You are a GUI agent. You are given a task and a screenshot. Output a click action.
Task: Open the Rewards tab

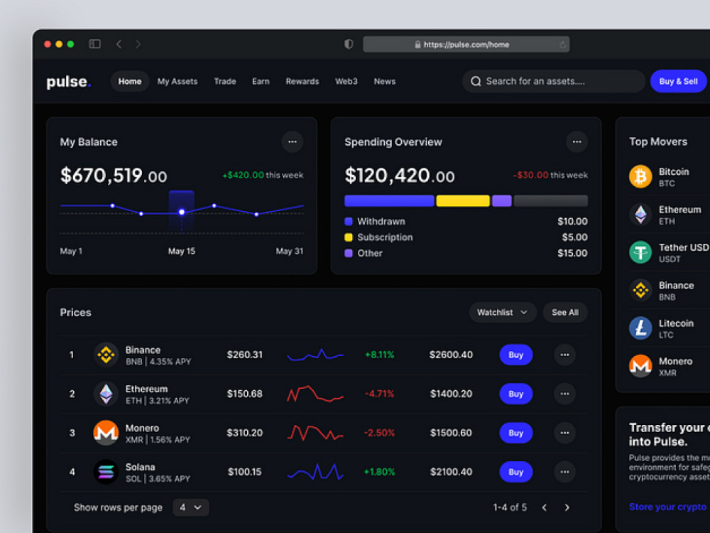(x=302, y=82)
